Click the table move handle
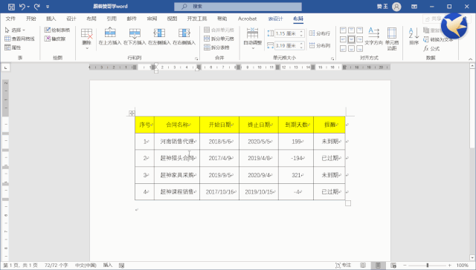Viewport: 476px width, 270px height. point(132,113)
